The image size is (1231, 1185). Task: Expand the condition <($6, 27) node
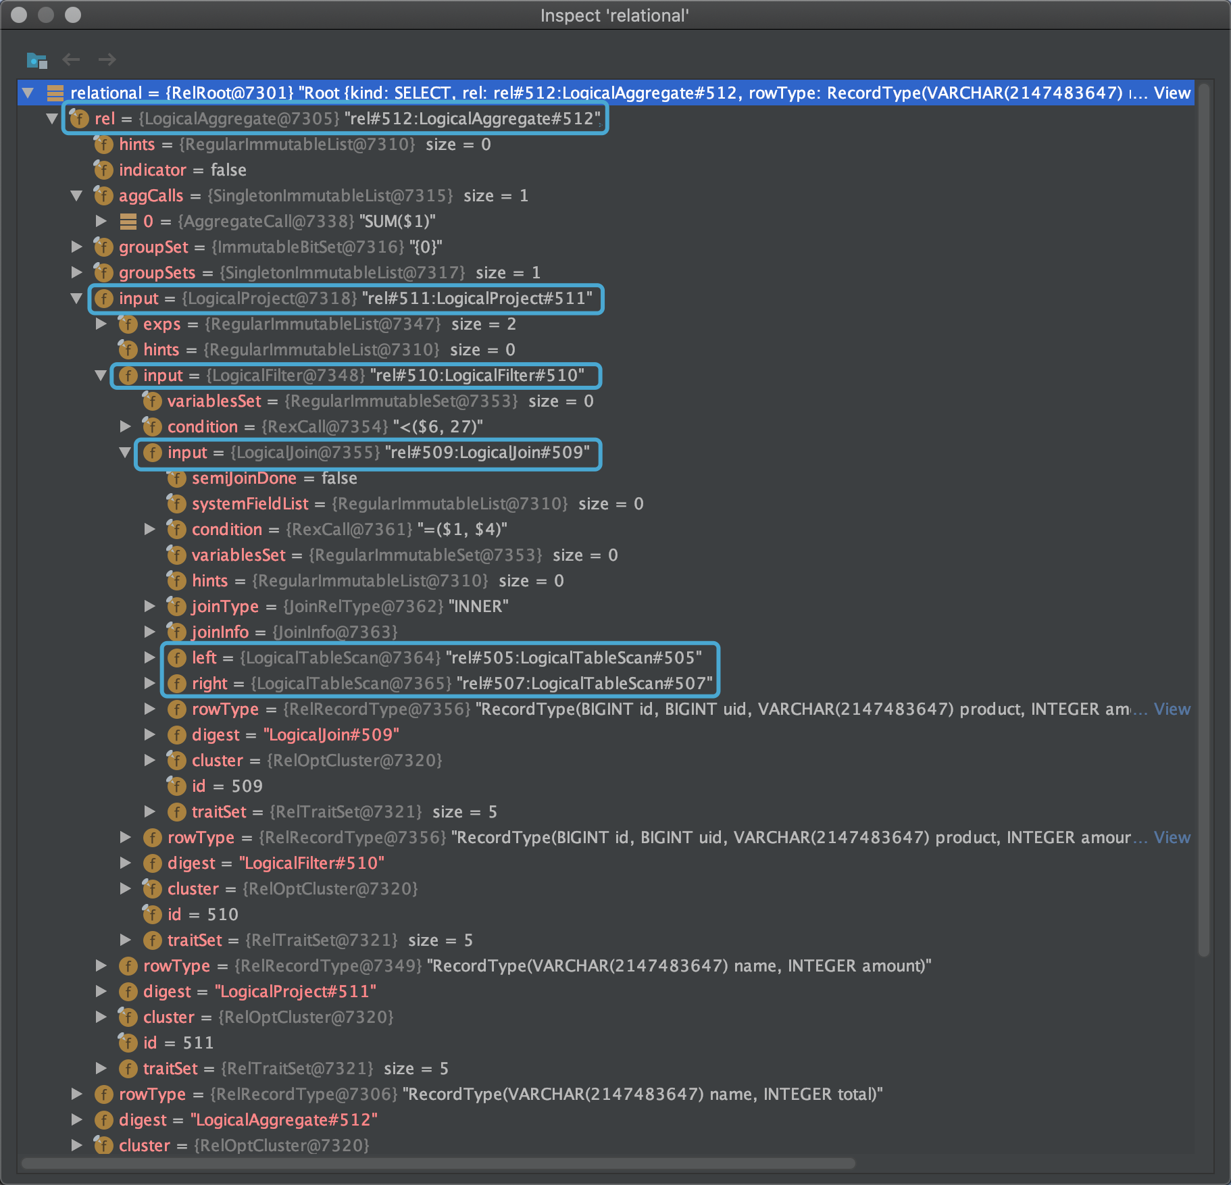pos(125,426)
